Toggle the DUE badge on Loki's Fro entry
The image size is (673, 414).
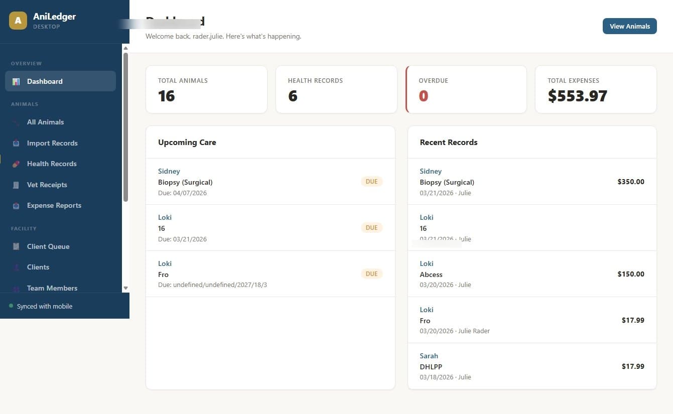point(371,273)
